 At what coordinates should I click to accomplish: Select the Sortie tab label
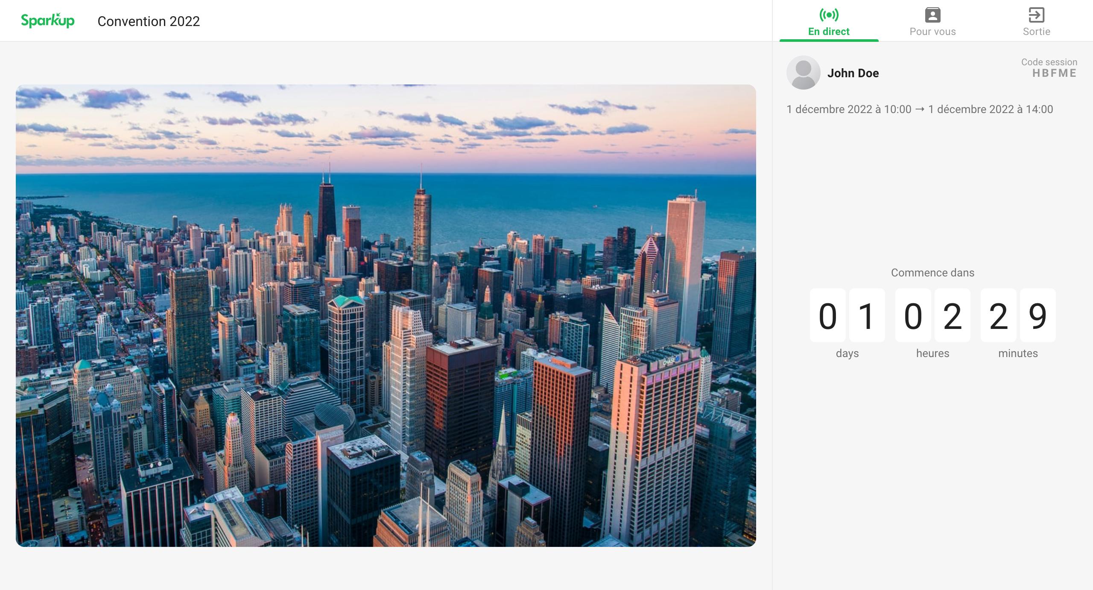[1036, 32]
